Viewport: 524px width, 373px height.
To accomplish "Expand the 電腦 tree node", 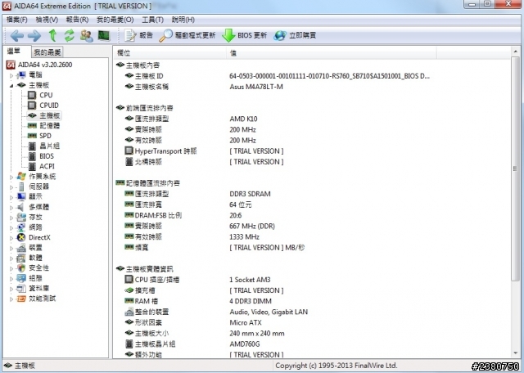I will click(x=11, y=75).
